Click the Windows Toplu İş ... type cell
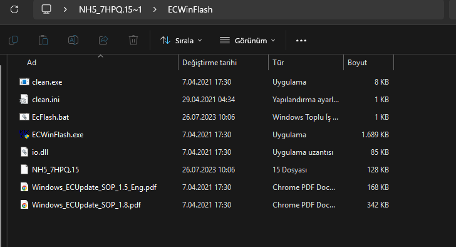 coord(306,117)
